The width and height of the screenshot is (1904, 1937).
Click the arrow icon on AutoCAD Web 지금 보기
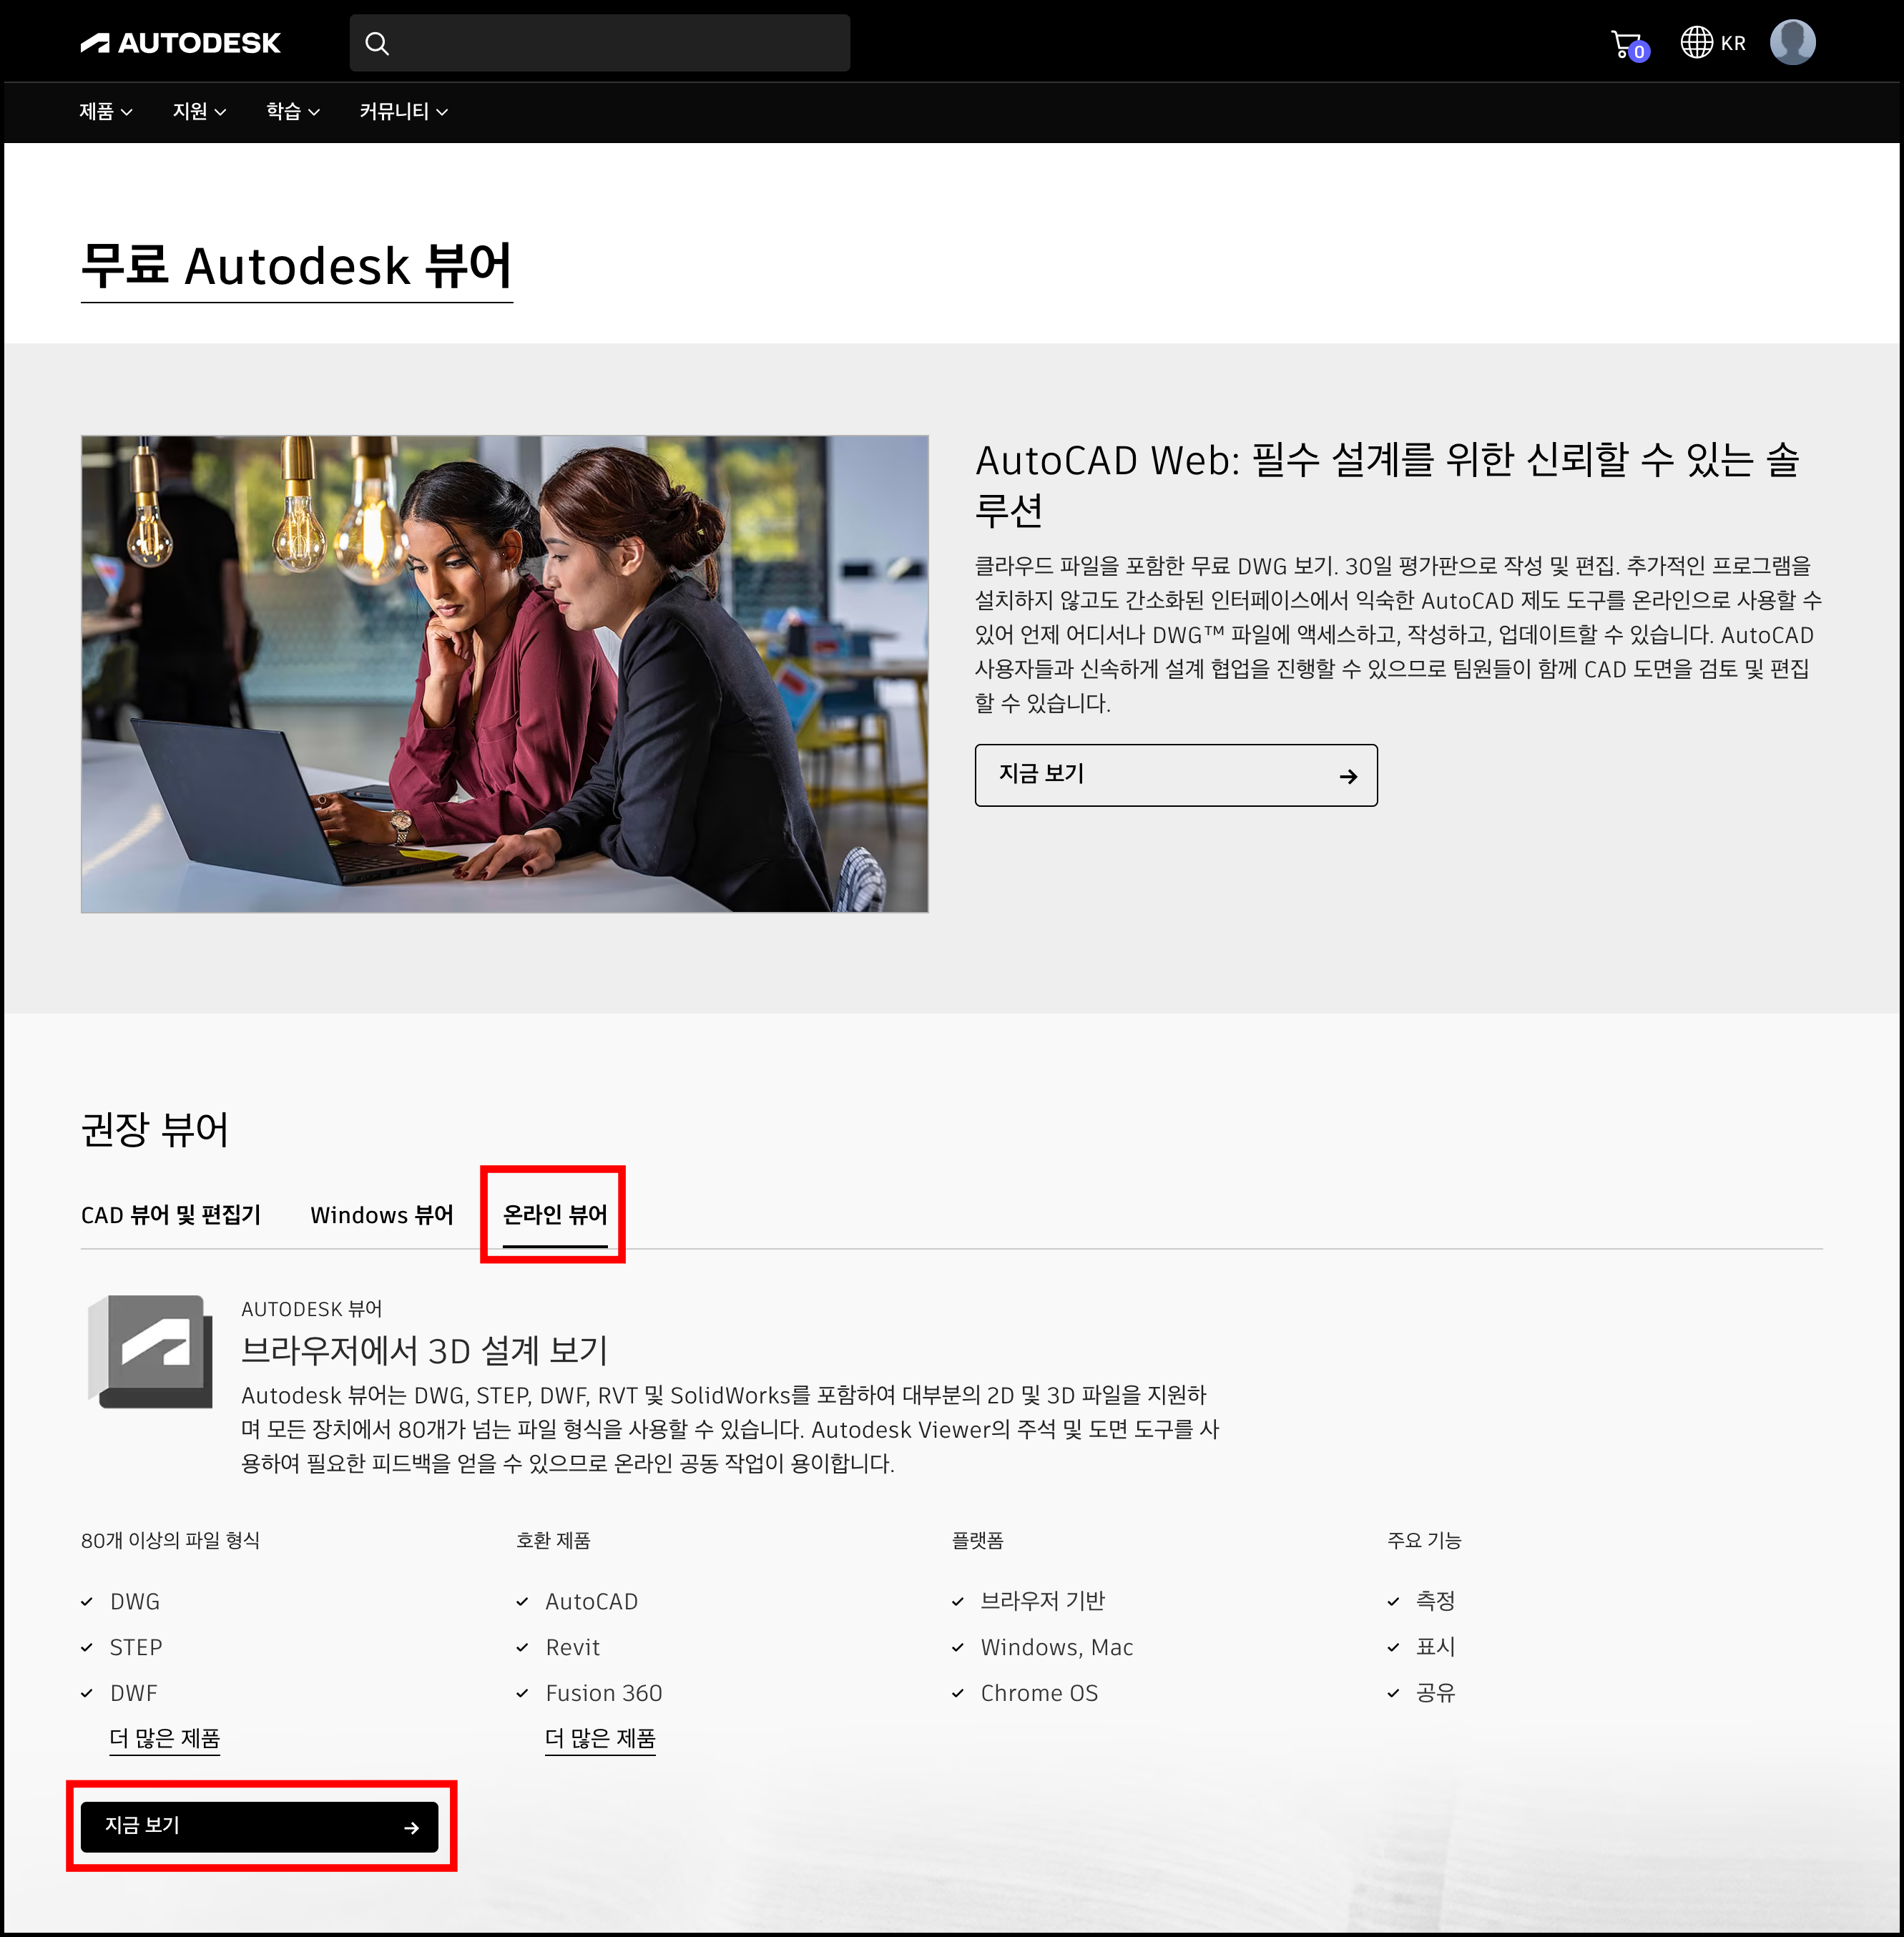pos(1349,775)
